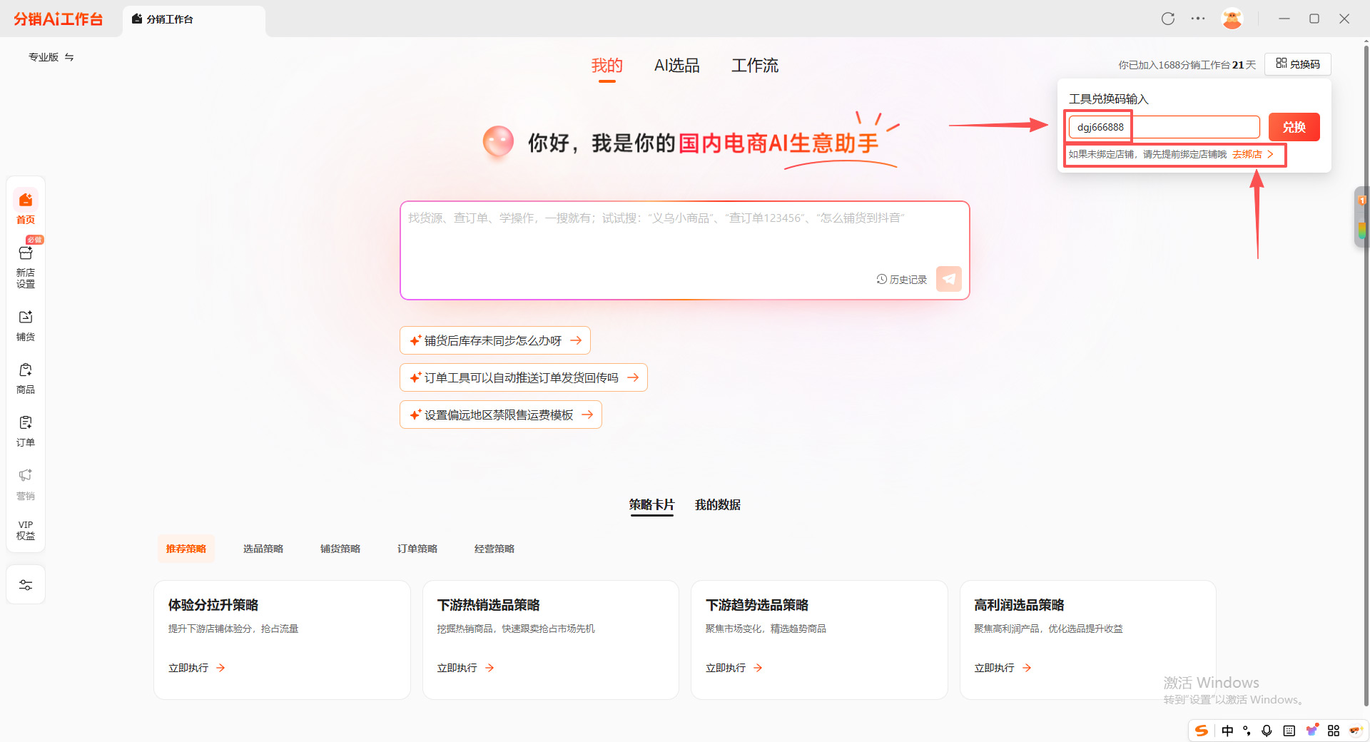Open the user avatar in title bar

[x=1232, y=19]
